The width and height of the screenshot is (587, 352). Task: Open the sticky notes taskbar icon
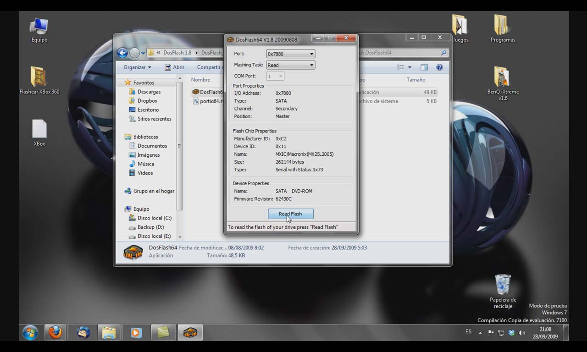[163, 332]
